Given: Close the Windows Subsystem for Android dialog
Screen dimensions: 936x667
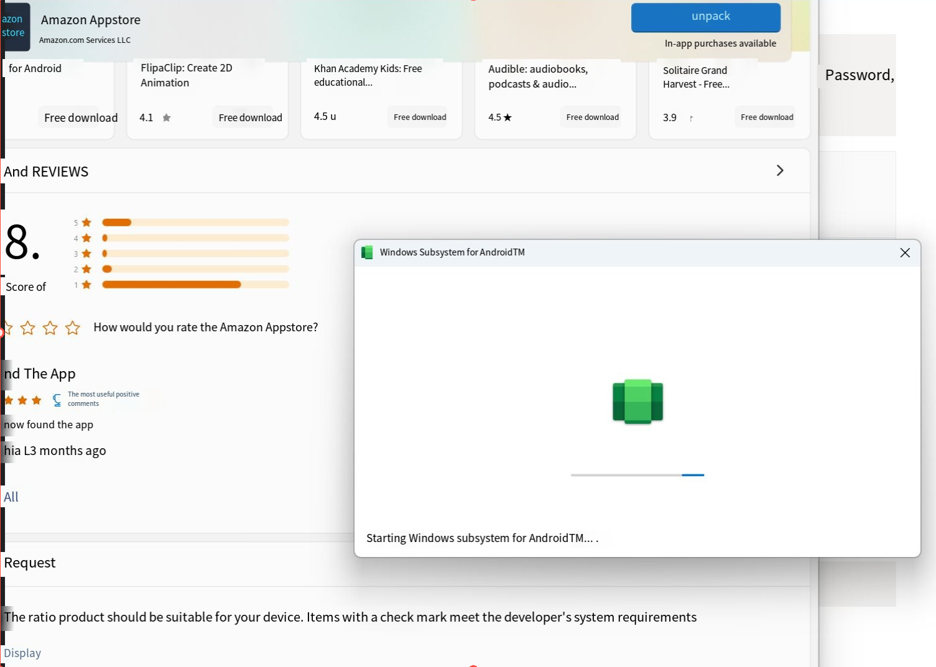Looking at the screenshot, I should tap(905, 252).
